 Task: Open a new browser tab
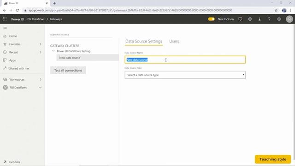[x=54, y=3]
